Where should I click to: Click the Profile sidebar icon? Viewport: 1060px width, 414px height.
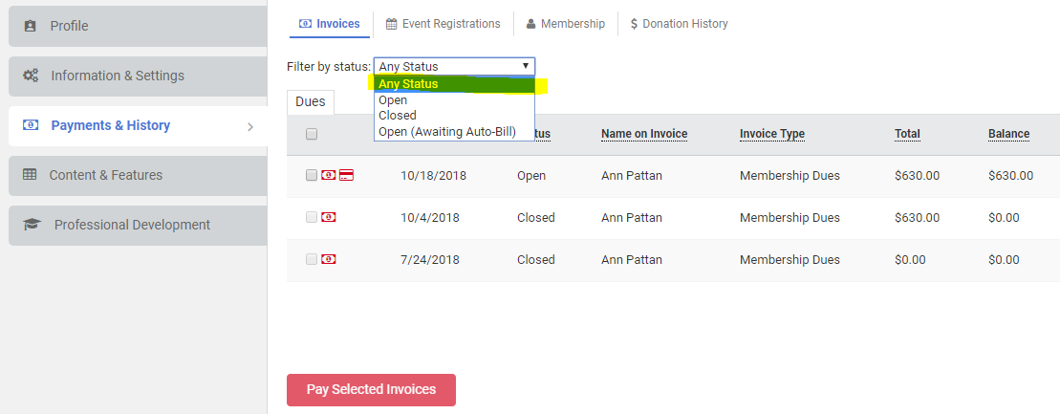[x=30, y=26]
